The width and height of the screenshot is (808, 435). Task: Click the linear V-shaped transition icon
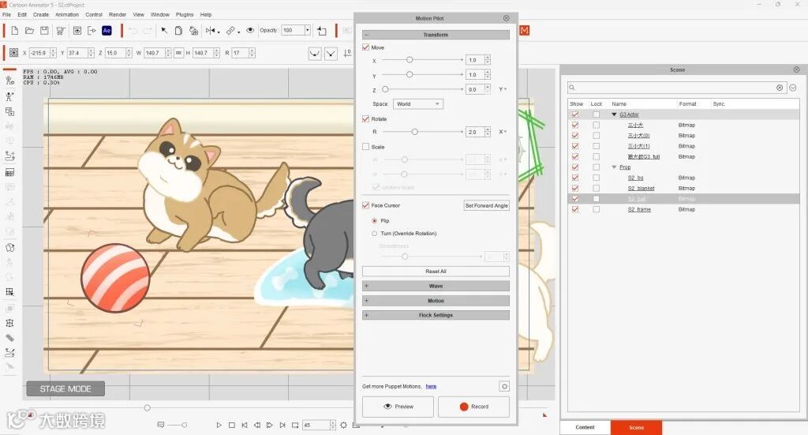331,53
